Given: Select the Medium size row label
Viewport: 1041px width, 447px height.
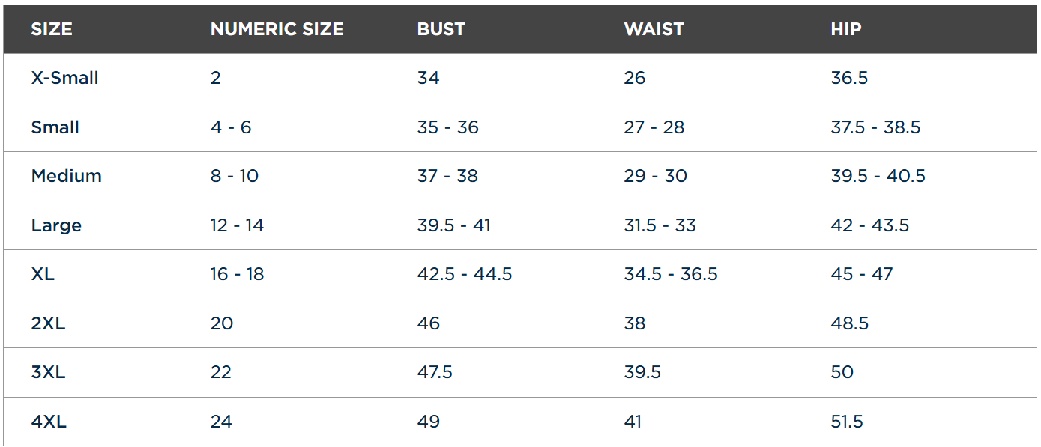Looking at the screenshot, I should pos(66,176).
